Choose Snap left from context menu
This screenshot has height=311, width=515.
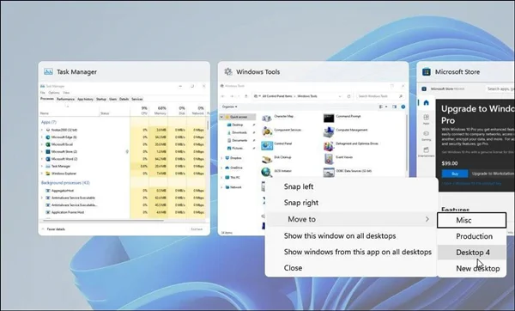coord(299,186)
